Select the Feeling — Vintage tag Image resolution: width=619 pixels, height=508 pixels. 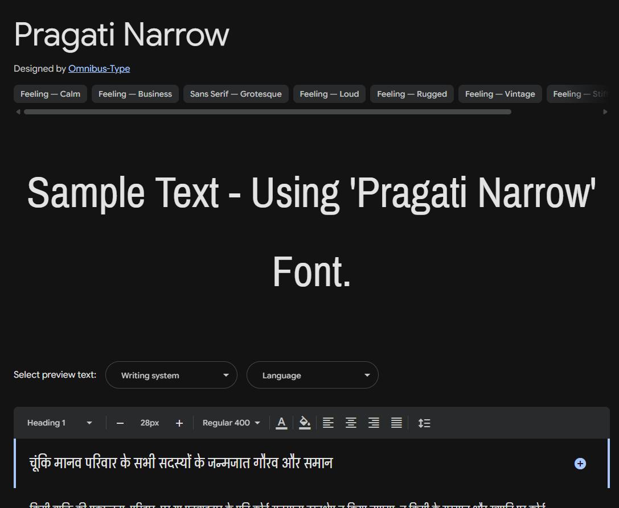tap(500, 94)
